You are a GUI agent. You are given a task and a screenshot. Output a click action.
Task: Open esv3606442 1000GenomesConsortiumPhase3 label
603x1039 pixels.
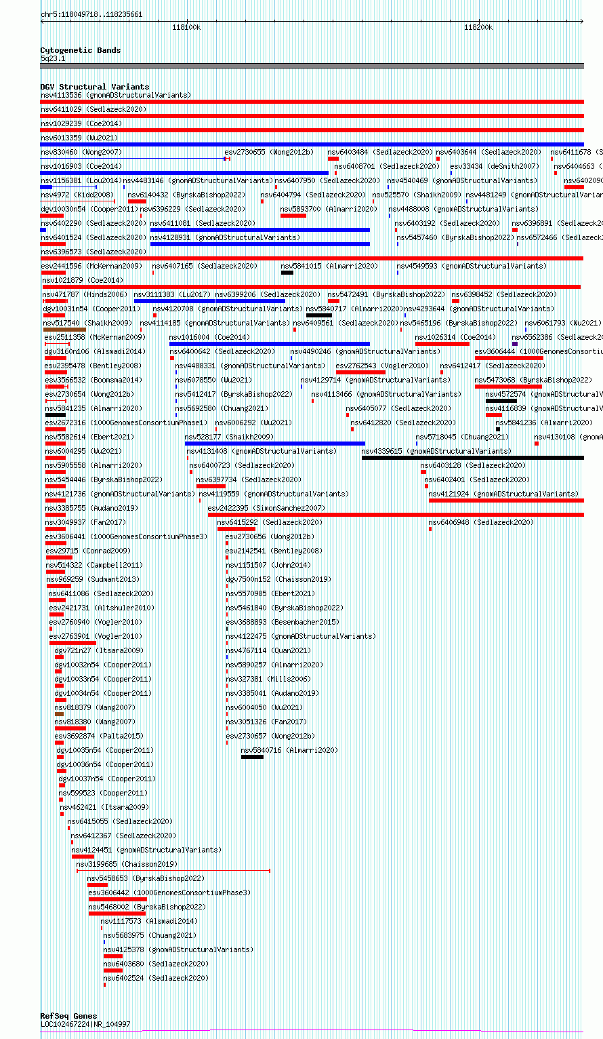point(170,893)
